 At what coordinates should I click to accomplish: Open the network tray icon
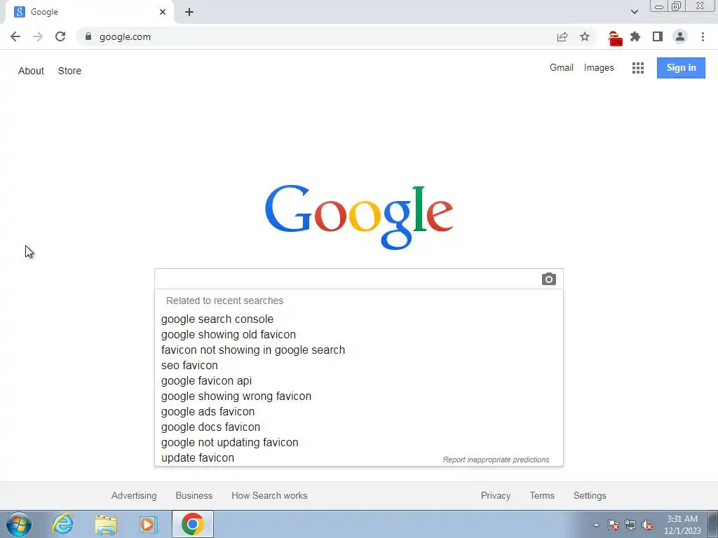(x=630, y=525)
